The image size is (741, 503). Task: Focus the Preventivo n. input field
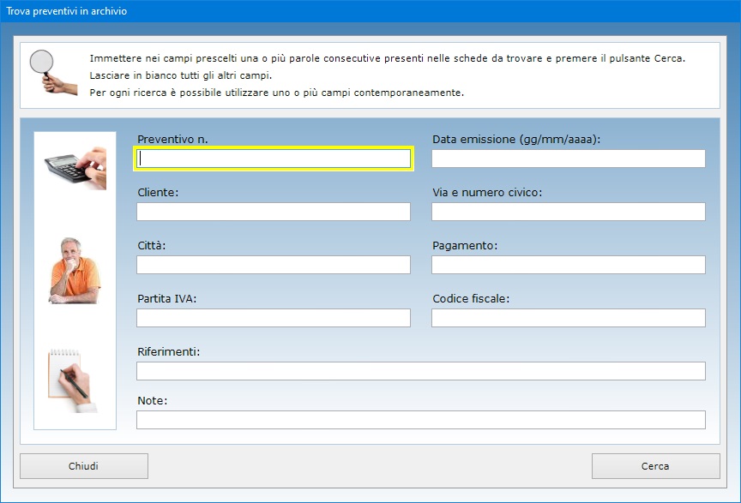(x=274, y=159)
